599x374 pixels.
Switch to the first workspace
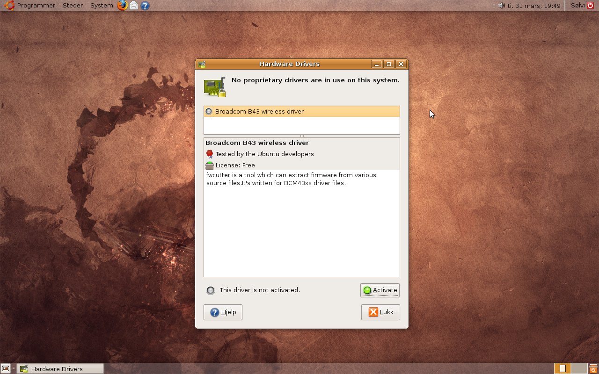click(x=562, y=368)
